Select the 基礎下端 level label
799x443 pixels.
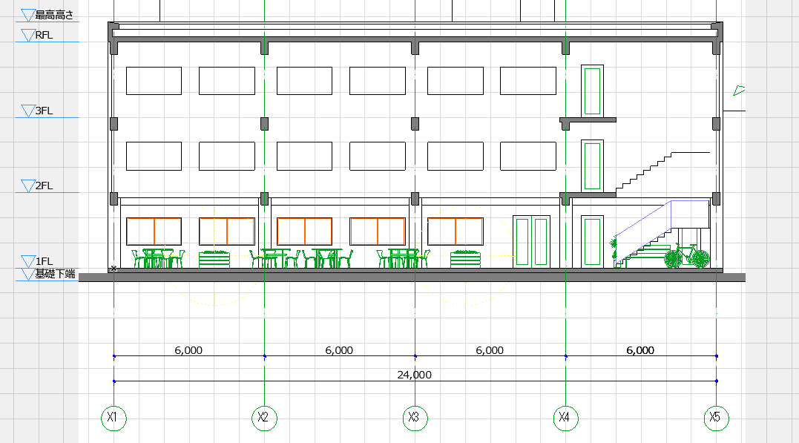[55, 275]
